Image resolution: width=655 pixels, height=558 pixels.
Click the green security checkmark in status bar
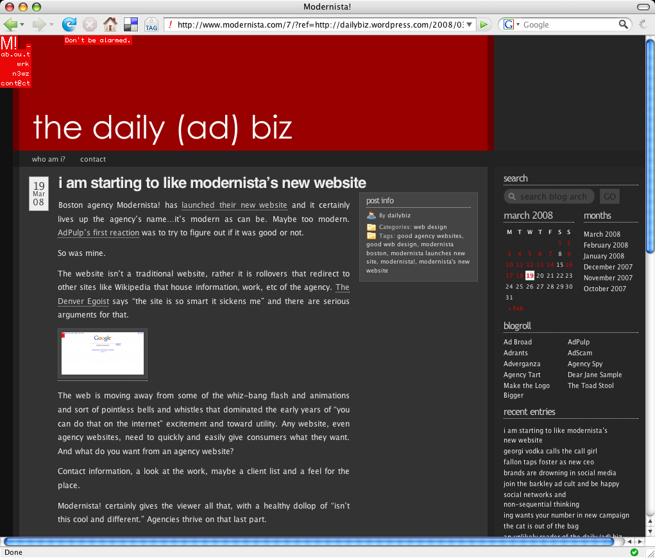tap(634, 552)
